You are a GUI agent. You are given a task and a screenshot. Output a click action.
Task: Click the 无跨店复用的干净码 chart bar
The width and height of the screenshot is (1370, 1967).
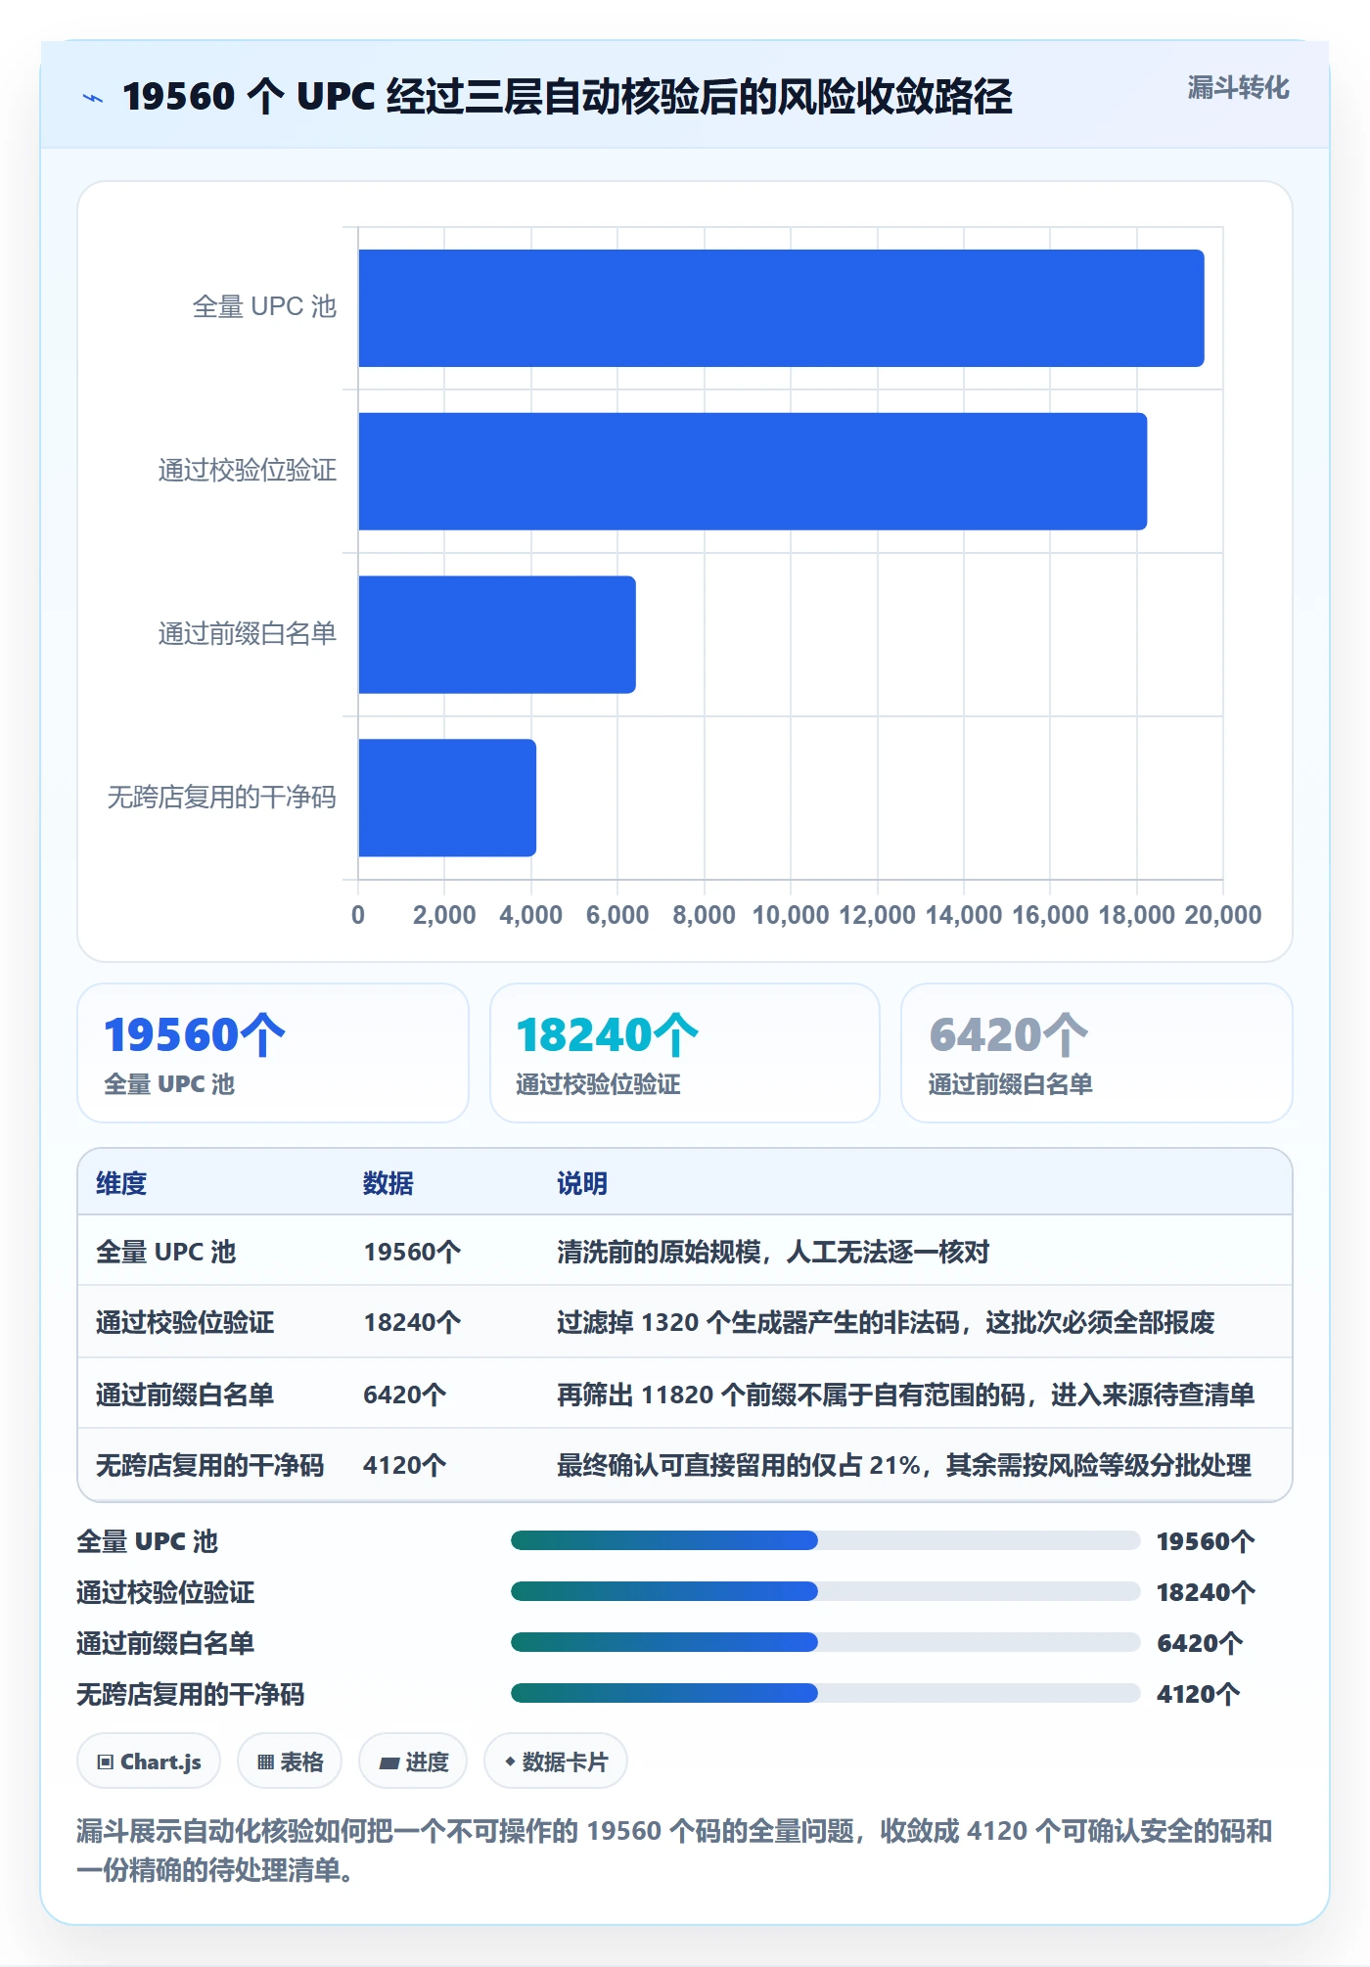(447, 798)
